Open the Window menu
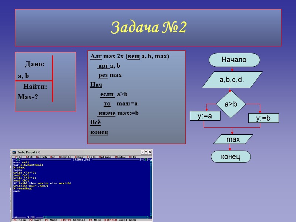296x222 pixels. [x=120, y=157]
